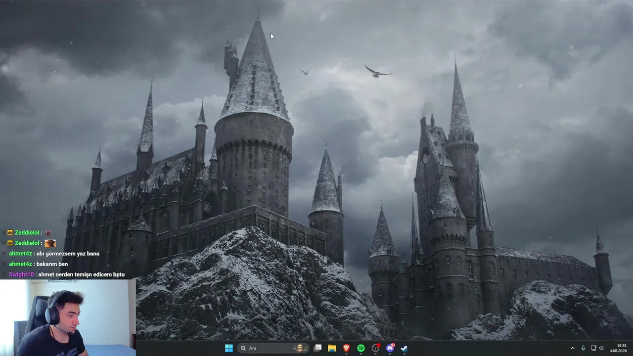Click the username Swight10 in chat
This screenshot has width=633, height=356.
21,274
